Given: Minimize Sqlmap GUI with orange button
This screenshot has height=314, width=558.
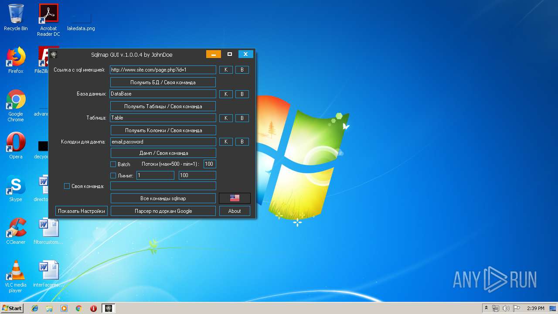Looking at the screenshot, I should click(214, 54).
